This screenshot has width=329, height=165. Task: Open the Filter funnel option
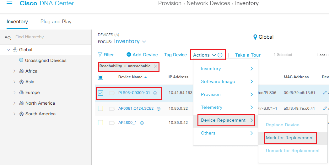106,55
